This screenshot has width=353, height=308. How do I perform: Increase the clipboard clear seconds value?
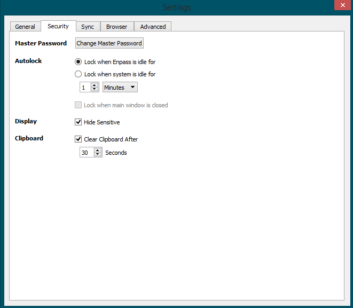tap(98, 150)
